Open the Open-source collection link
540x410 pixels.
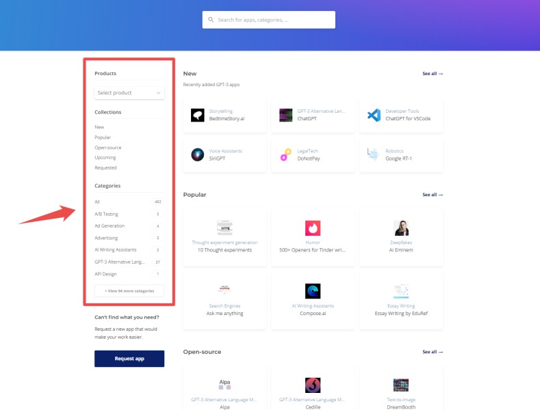click(x=107, y=148)
